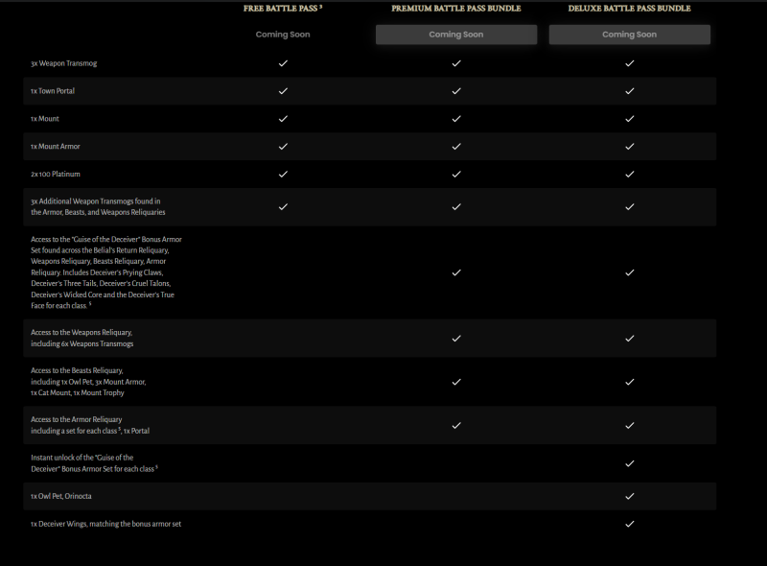Click Premium checkmark in 2x 100 Platinum row
This screenshot has width=767, height=566.
point(456,175)
